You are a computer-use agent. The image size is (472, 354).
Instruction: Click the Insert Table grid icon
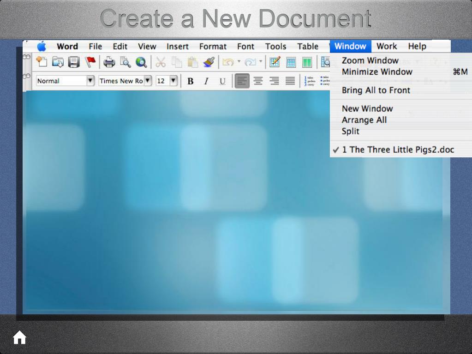(x=291, y=62)
